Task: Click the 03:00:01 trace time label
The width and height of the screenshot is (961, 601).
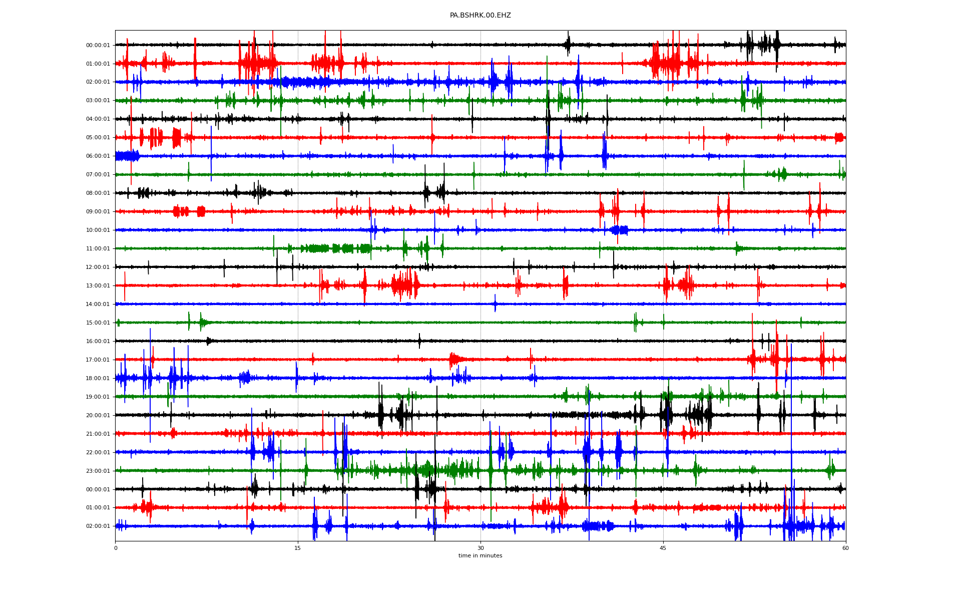Action: (x=98, y=101)
